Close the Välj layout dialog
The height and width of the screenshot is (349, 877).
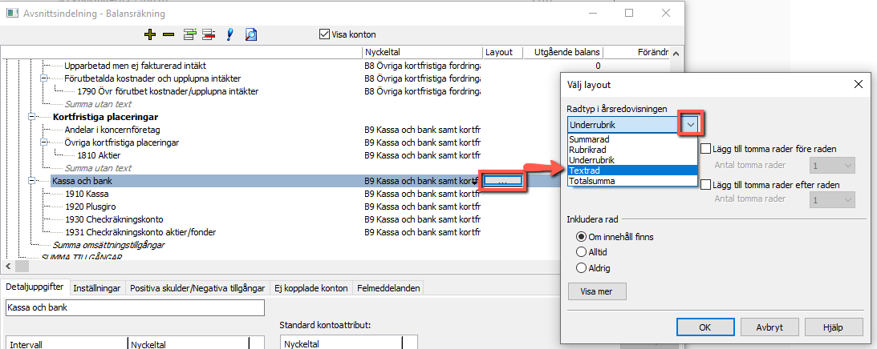[859, 85]
